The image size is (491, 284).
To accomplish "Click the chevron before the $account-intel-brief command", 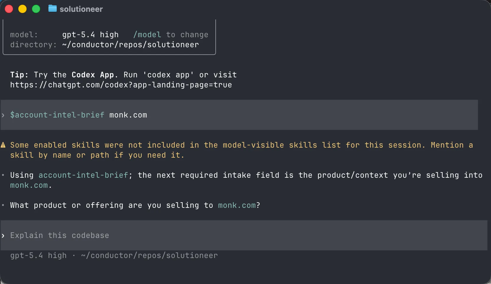I will 3,115.
